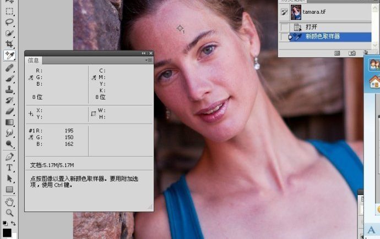Click the new snapshot camera icon
This screenshot has width=380, height=239.
[352, 53]
